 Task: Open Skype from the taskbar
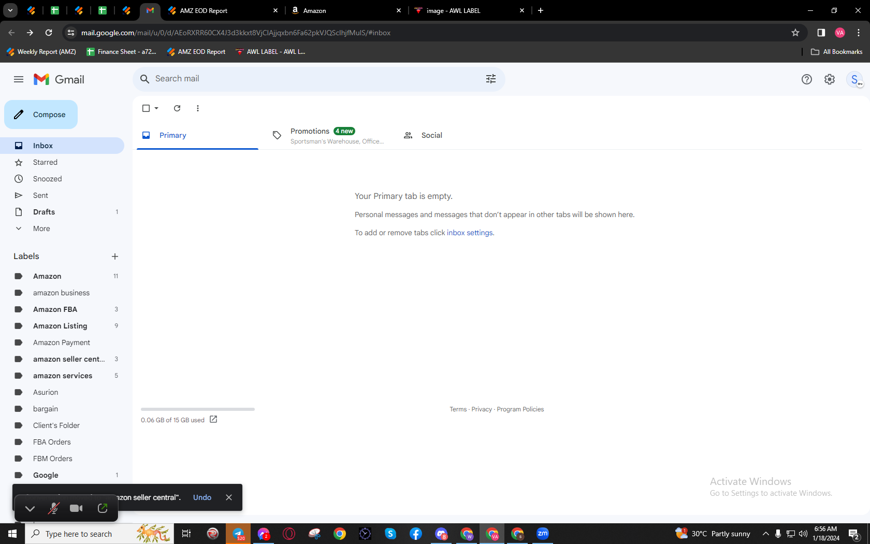point(390,534)
